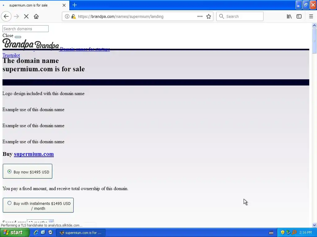Open the second quick launch browser icon
Image resolution: width=317 pixels, height=237 pixels.
click(43, 232)
